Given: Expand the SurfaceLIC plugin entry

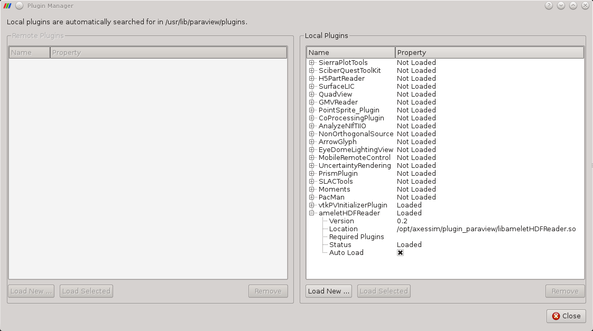Looking at the screenshot, I should [312, 86].
